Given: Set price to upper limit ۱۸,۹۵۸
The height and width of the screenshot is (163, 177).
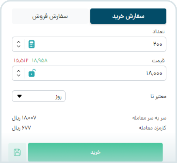Looking at the screenshot, I should tap(40, 60).
